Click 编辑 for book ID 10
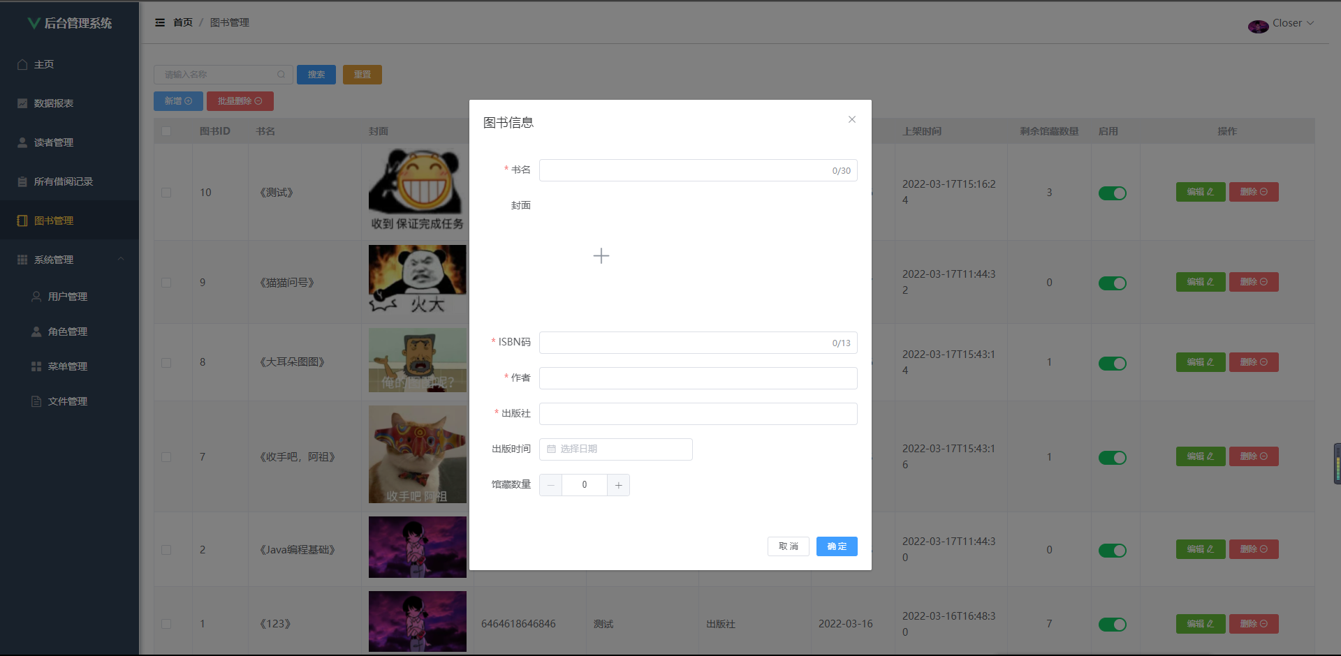This screenshot has width=1341, height=656. coord(1201,192)
